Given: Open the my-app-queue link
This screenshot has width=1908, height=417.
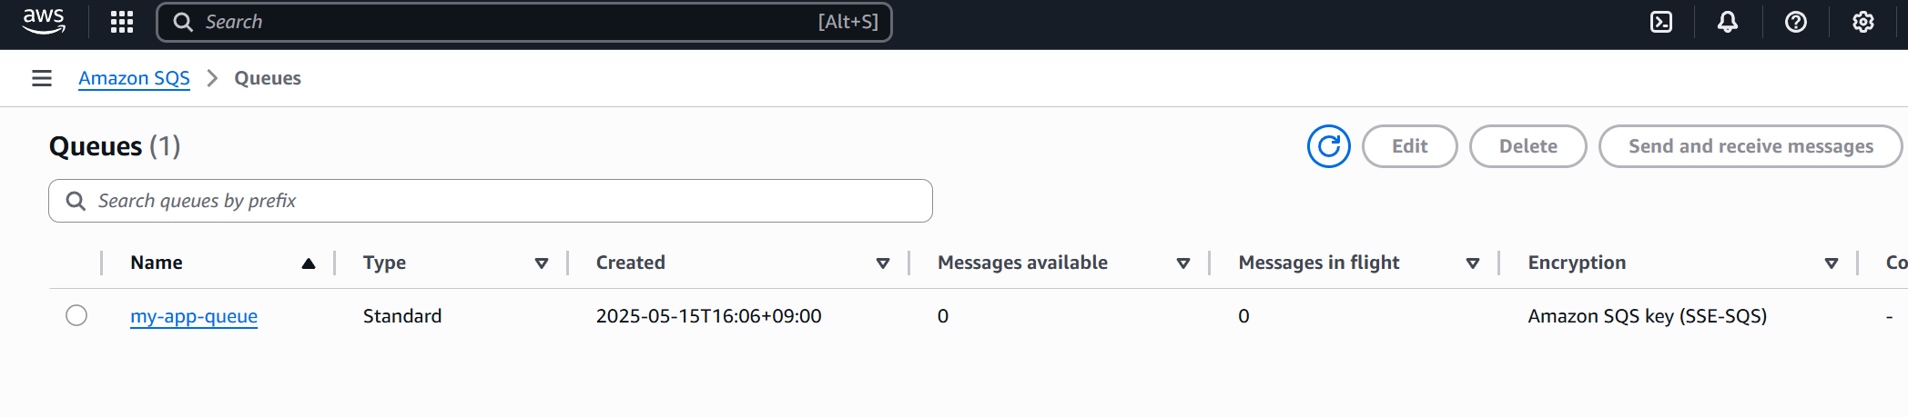Looking at the screenshot, I should pos(194,316).
